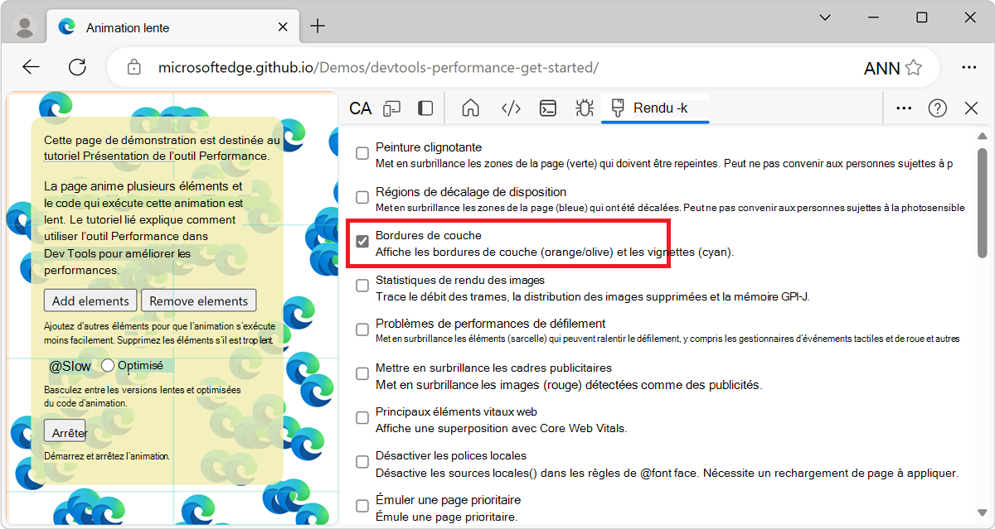The image size is (995, 529).
Task: Enable Principaux éléments vitaux web checkbox
Action: 362,417
